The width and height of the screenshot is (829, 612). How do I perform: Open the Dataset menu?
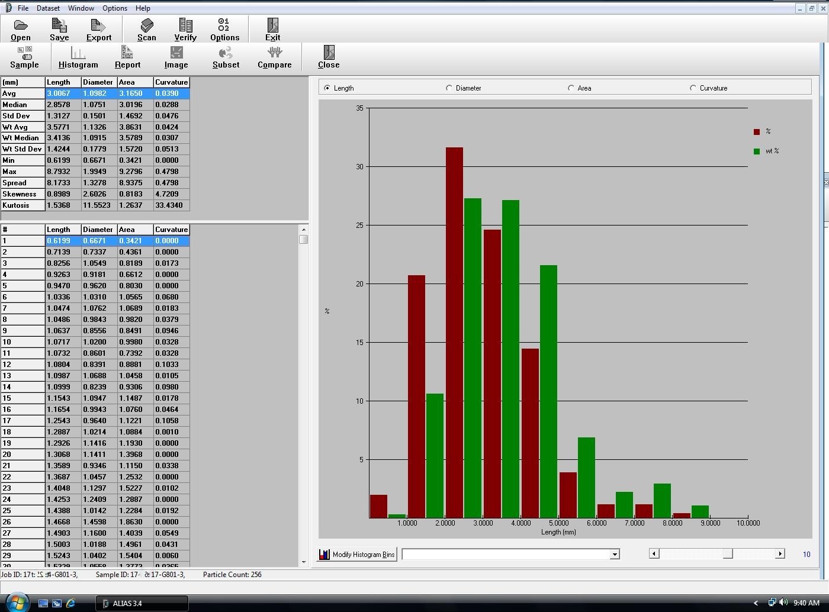click(48, 8)
